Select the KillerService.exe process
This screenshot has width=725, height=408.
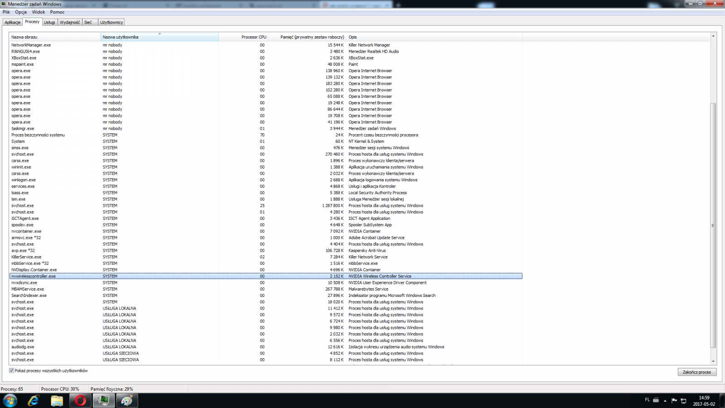(266, 257)
